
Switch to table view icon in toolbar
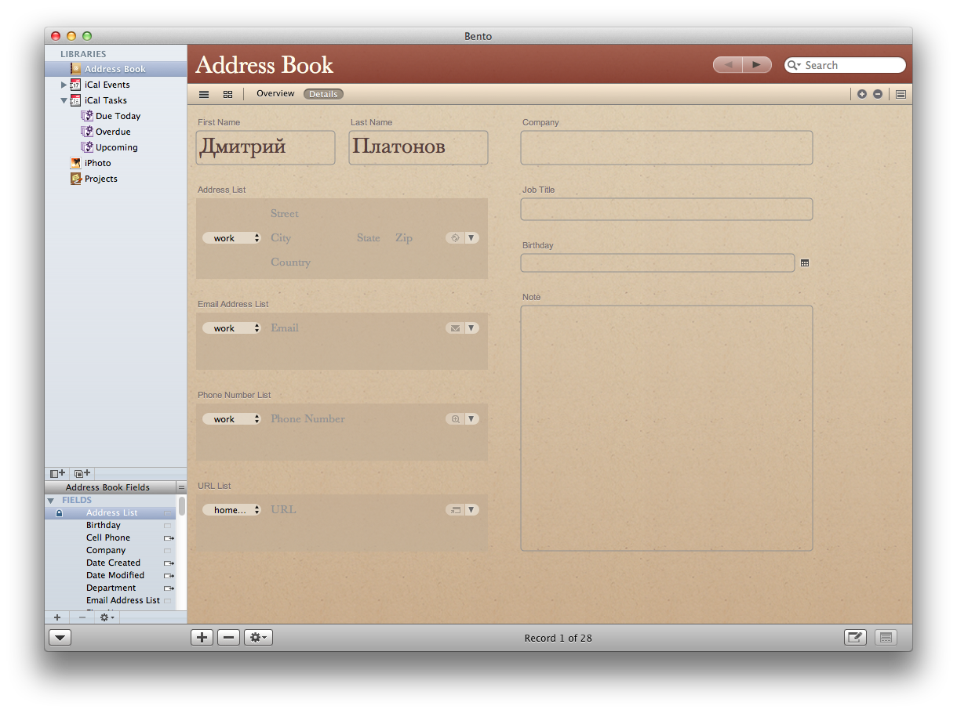pyautogui.click(x=204, y=94)
